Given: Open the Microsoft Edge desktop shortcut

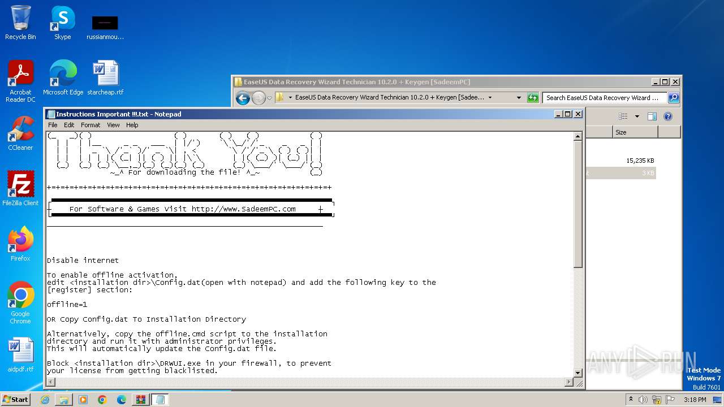Looking at the screenshot, I should tap(63, 78).
